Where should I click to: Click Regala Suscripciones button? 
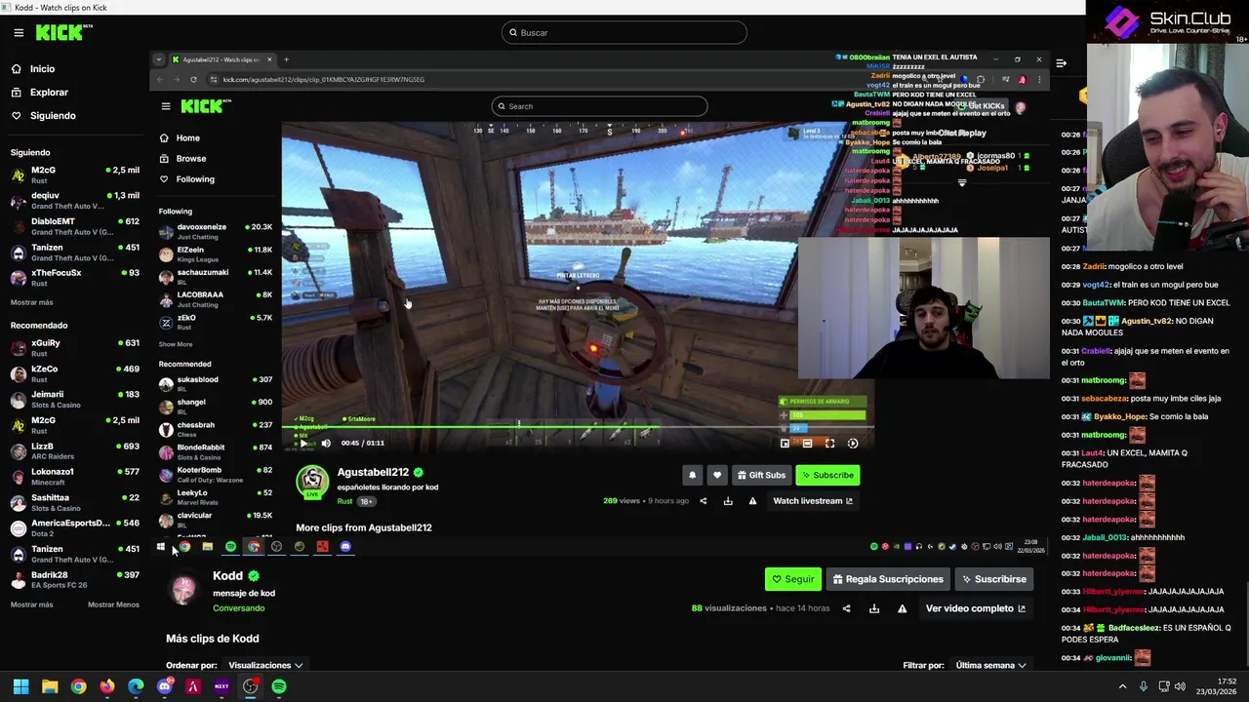pos(888,579)
